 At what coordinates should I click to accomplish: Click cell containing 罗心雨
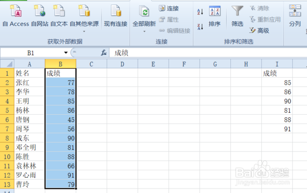tap(30, 175)
